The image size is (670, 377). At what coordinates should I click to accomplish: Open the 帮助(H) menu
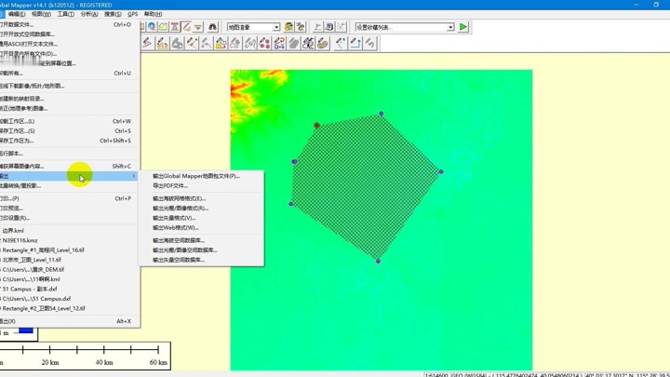(153, 14)
